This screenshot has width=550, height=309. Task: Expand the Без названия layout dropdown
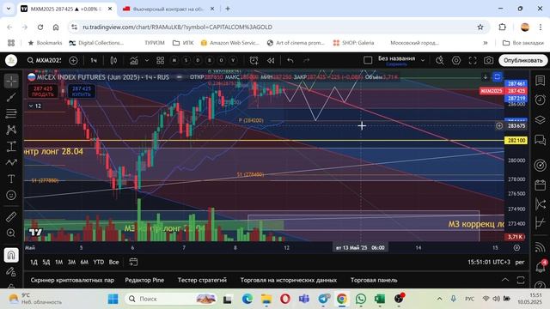point(423,60)
